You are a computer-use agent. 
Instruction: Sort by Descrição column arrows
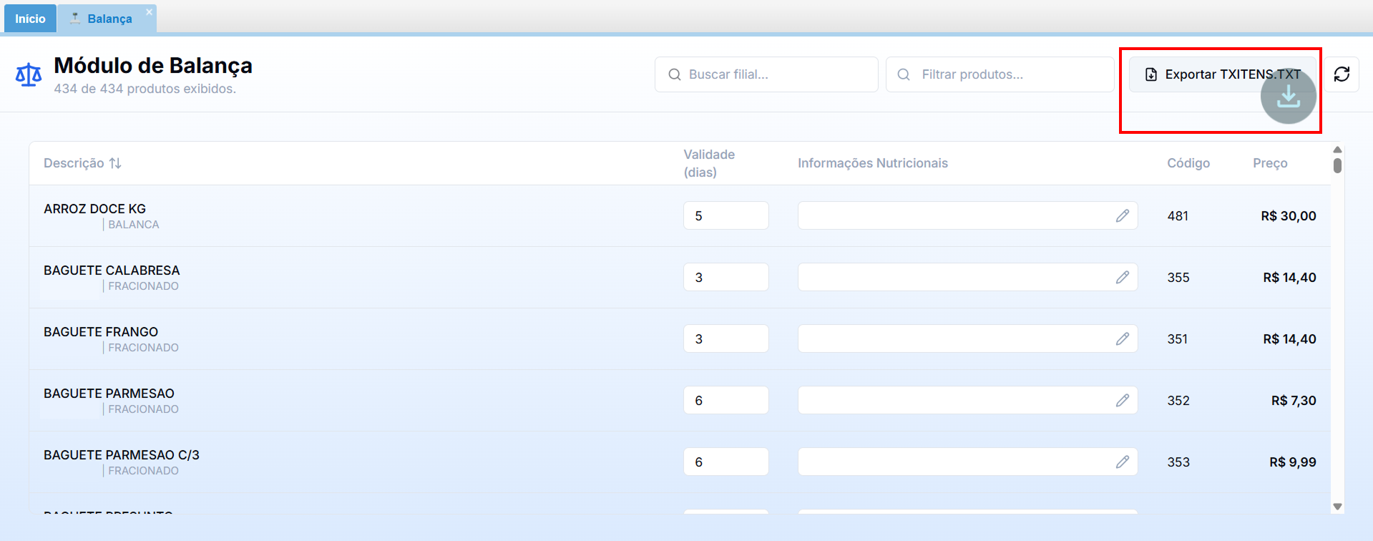coord(115,163)
